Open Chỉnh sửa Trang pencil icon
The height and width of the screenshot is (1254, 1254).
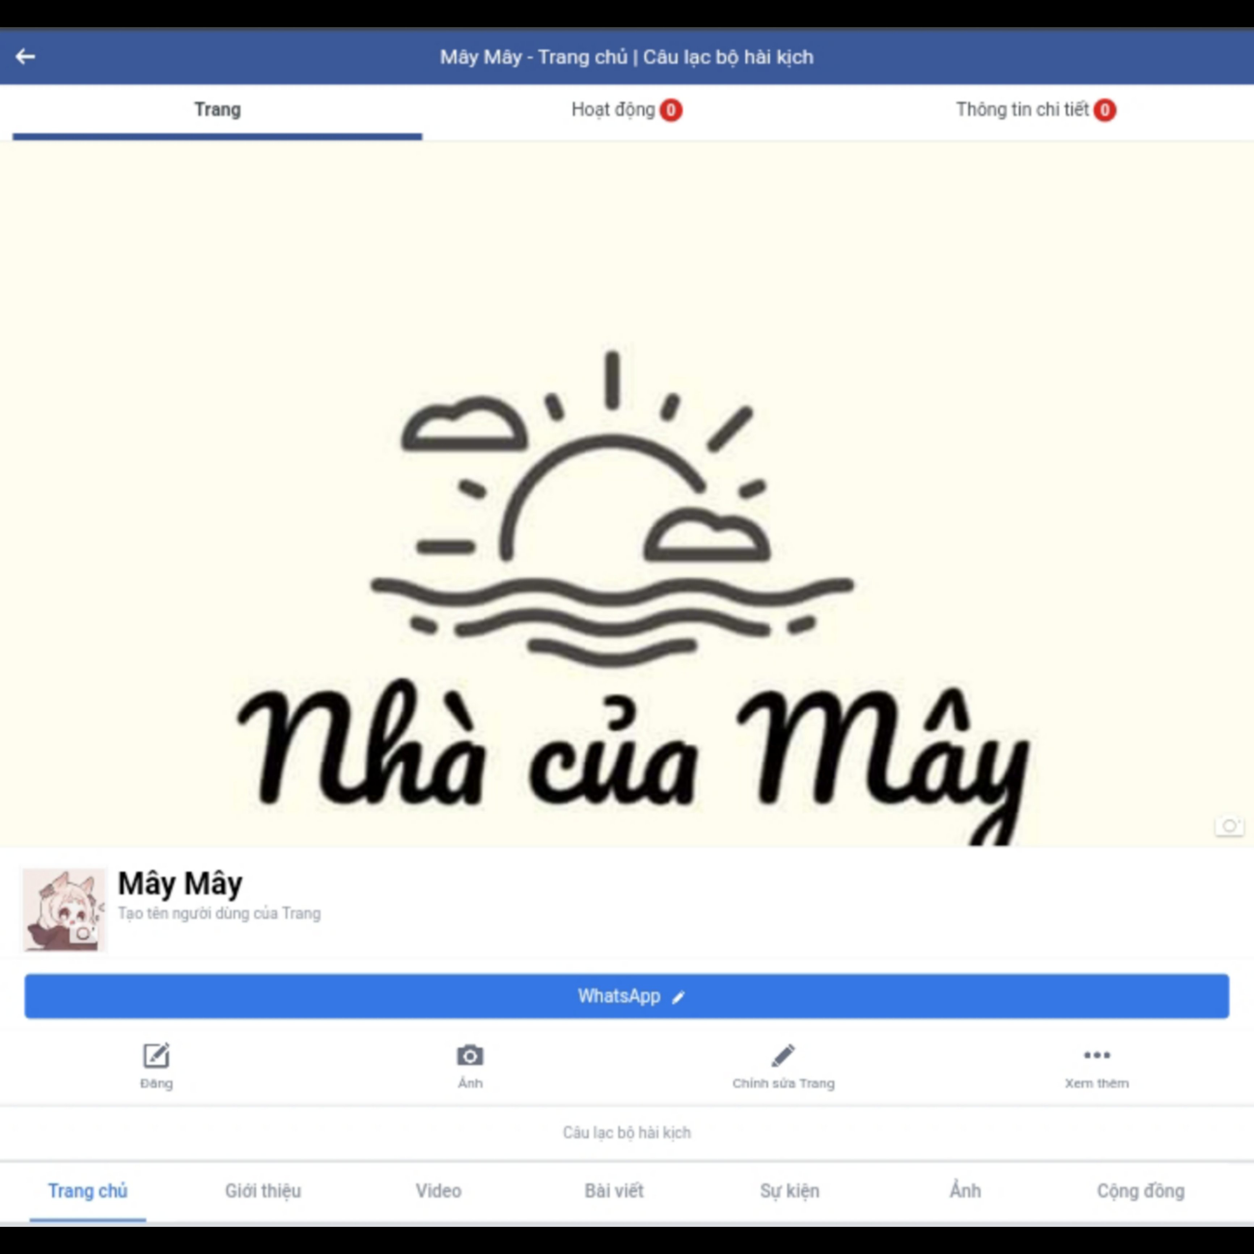[783, 1055]
